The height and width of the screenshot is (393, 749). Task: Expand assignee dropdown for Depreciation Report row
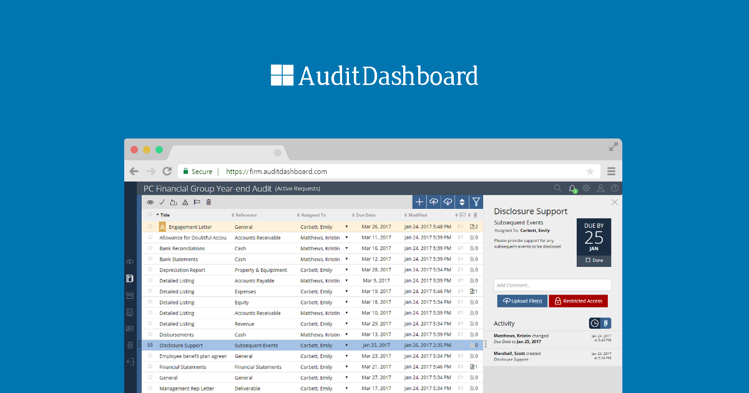346,270
